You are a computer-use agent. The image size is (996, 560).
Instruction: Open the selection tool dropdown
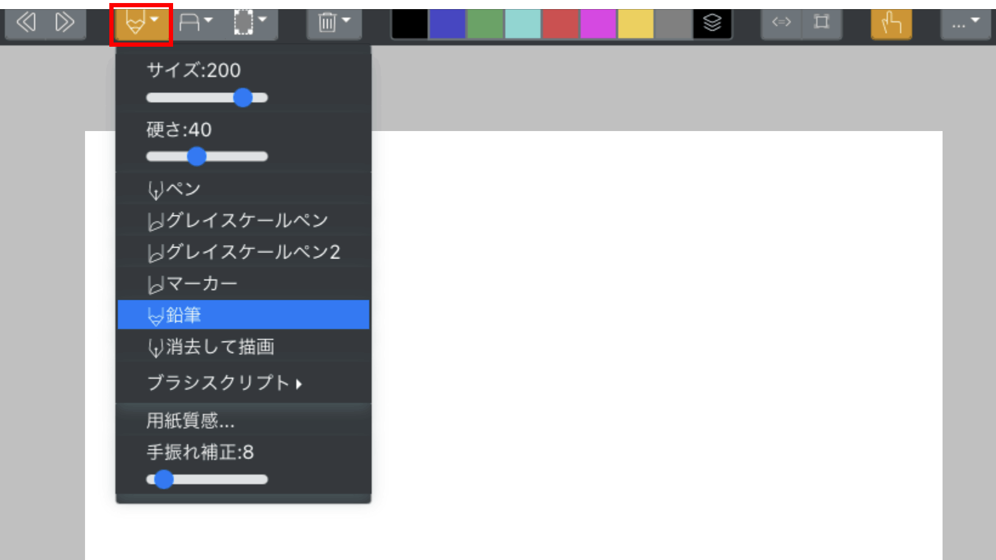[251, 23]
